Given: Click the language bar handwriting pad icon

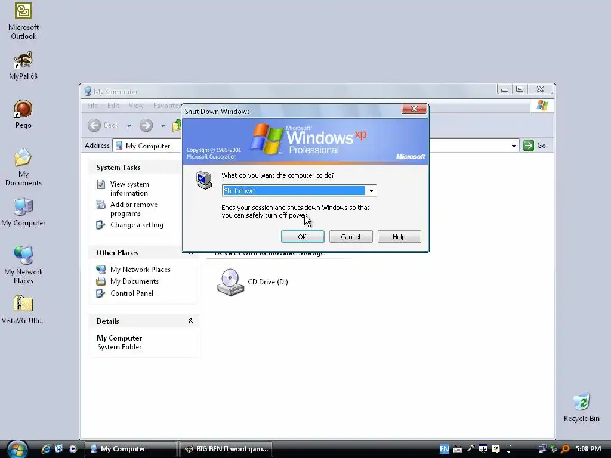Looking at the screenshot, I should [x=483, y=449].
